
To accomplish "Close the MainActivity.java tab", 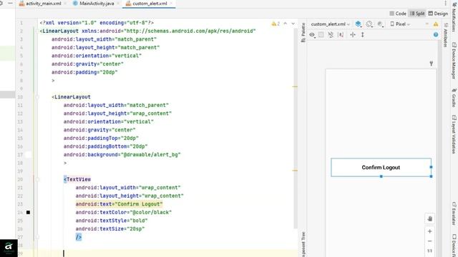I will click(x=118, y=4).
